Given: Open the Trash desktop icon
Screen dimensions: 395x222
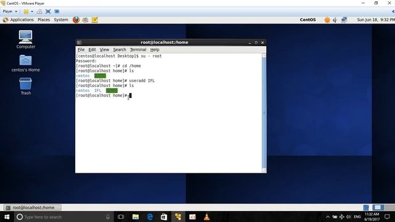Looking at the screenshot, I should tap(25, 86).
